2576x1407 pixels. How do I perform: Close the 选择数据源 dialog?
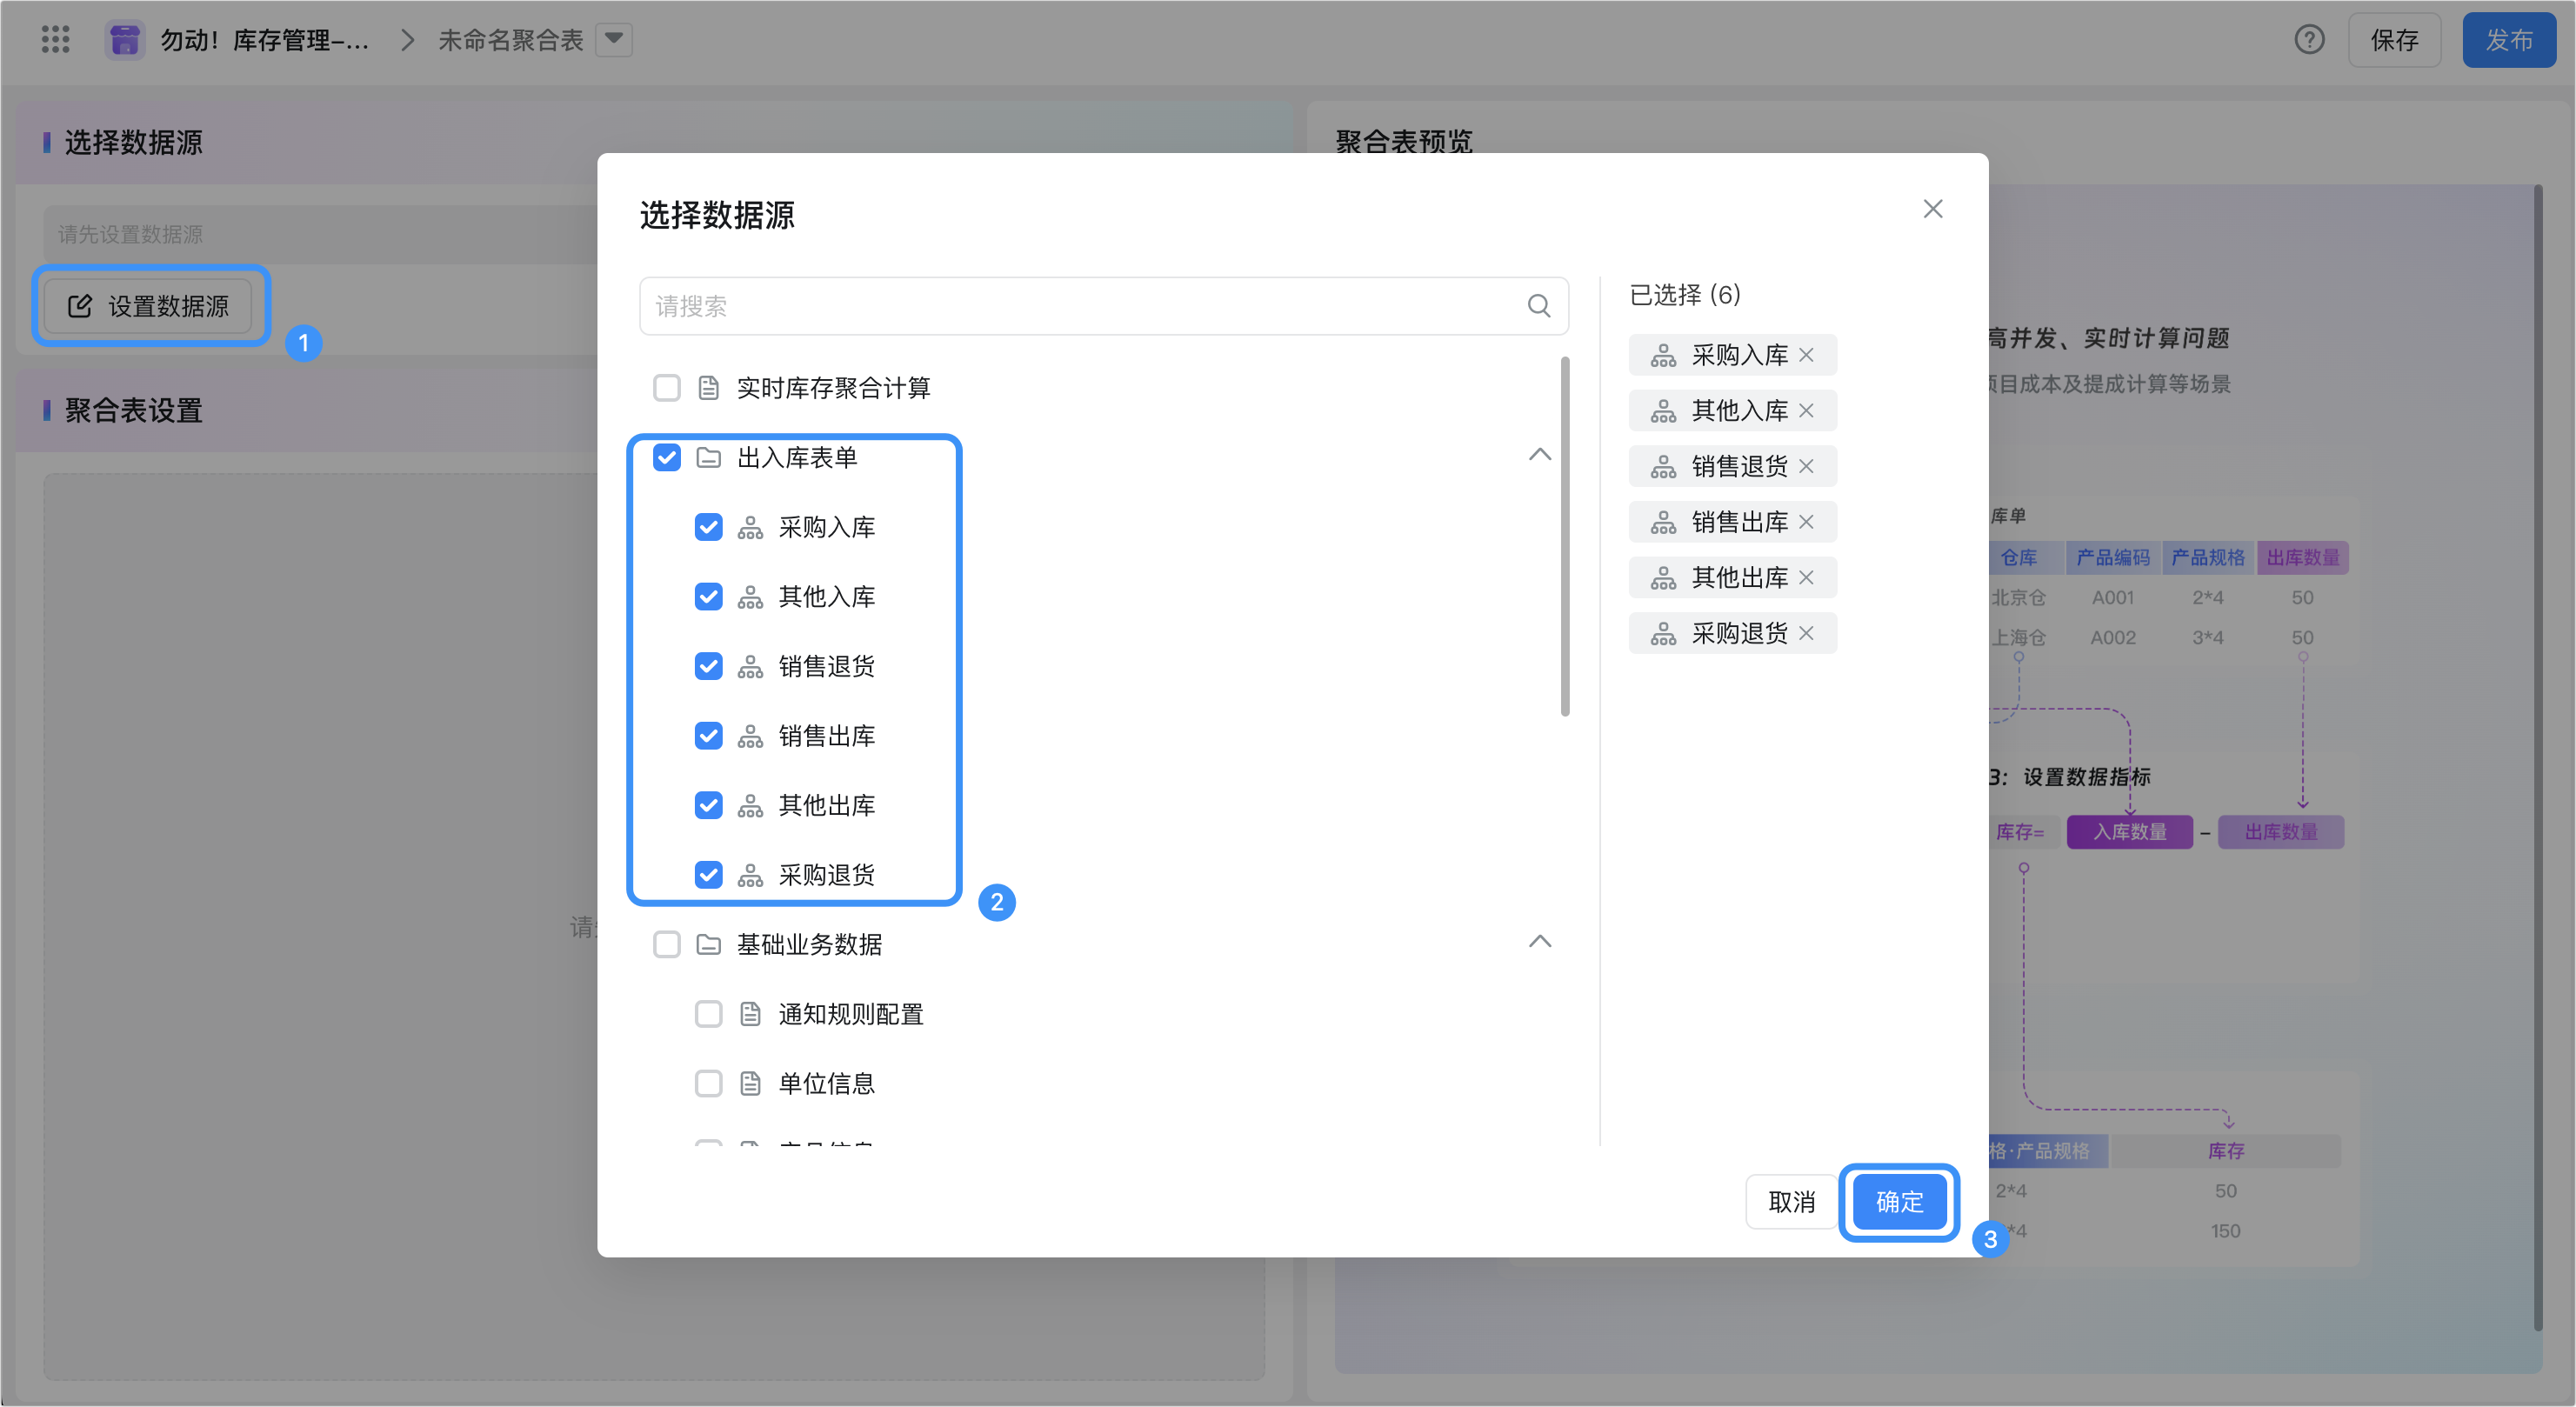point(1932,209)
